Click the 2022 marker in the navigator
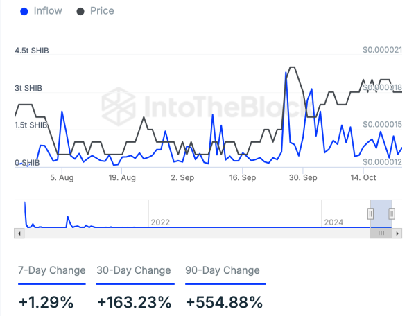 click(x=160, y=222)
